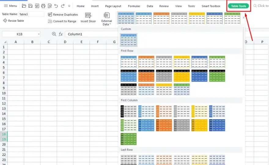
Task: Choose First Column solid dark green style
Action: (x=129, y=139)
